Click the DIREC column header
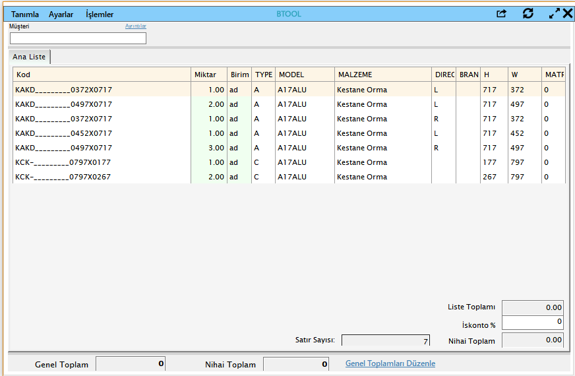The height and width of the screenshot is (376, 575). click(444, 75)
